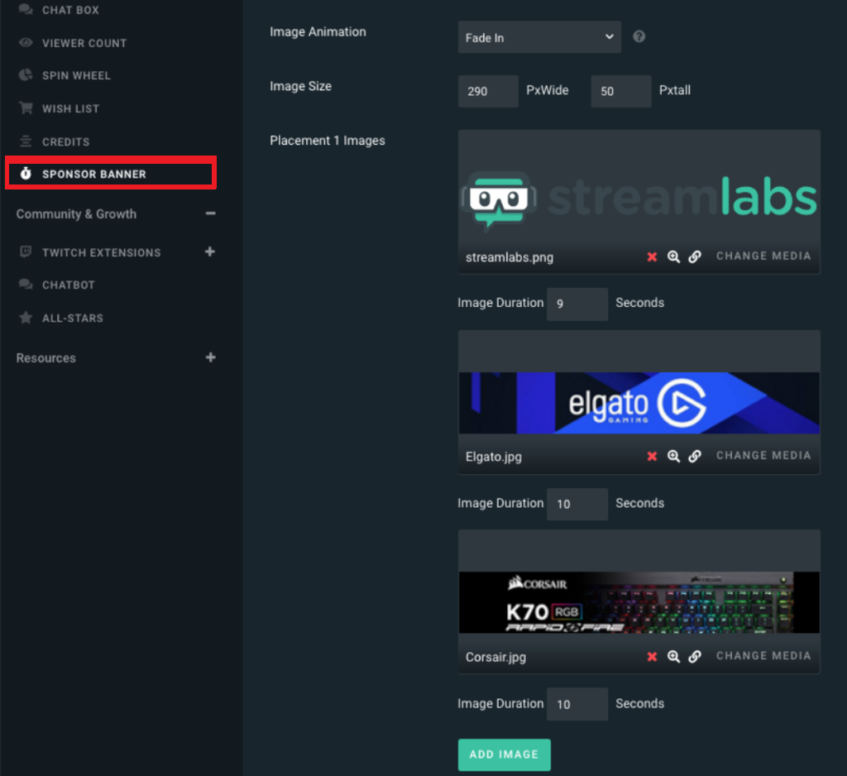
Task: Click the eye icon beside Viewer Count
Action: (26, 42)
